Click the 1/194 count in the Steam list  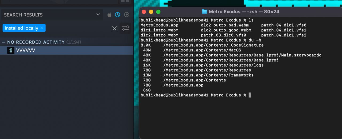point(74,42)
